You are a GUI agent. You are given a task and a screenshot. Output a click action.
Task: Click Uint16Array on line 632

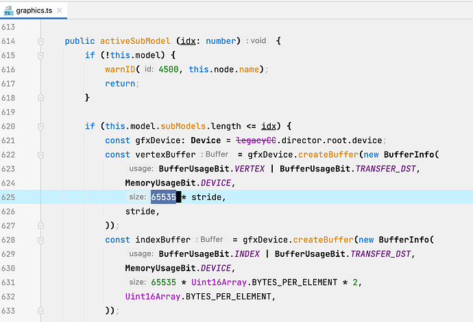[x=153, y=297]
